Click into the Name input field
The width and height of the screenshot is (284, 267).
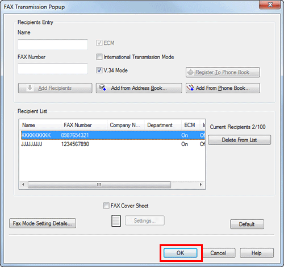tap(53, 44)
